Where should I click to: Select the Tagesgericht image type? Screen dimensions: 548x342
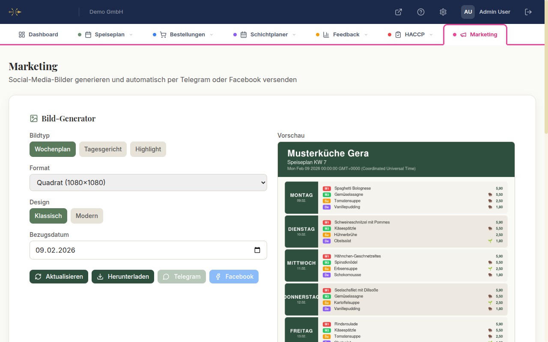[x=103, y=149]
